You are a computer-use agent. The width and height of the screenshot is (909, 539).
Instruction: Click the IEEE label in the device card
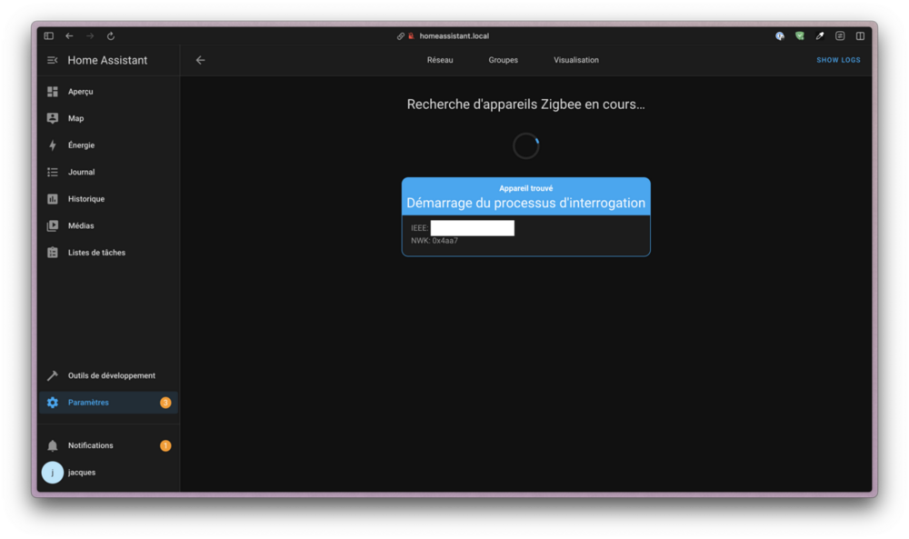coord(420,228)
